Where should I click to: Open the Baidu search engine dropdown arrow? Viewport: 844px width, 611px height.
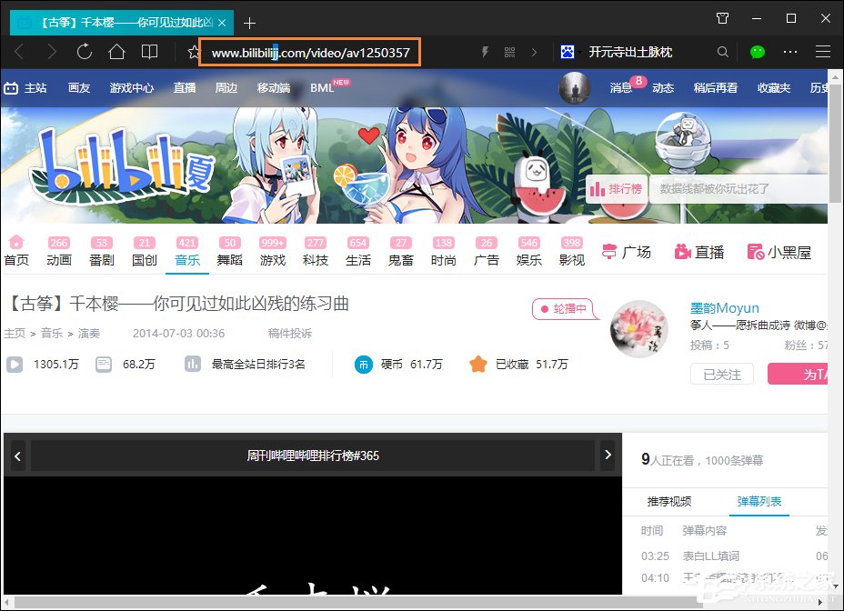(x=580, y=52)
